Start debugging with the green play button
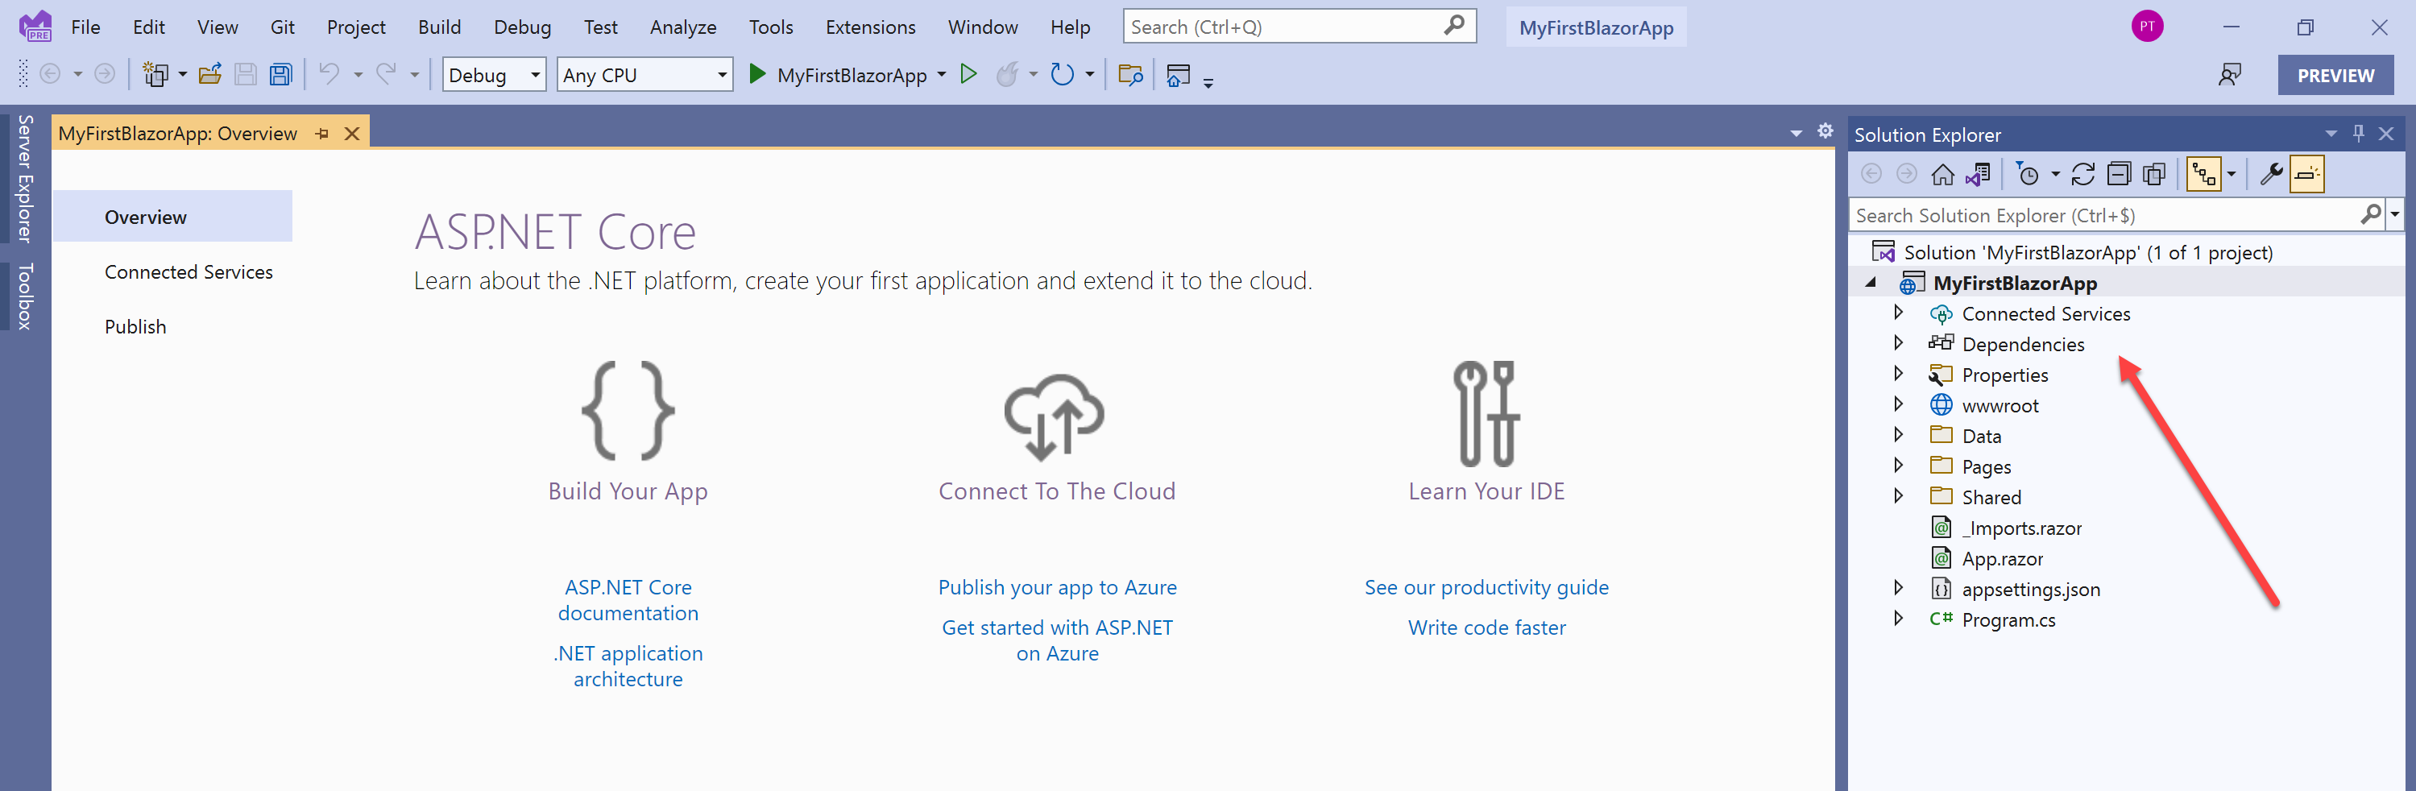The width and height of the screenshot is (2416, 791). click(757, 74)
